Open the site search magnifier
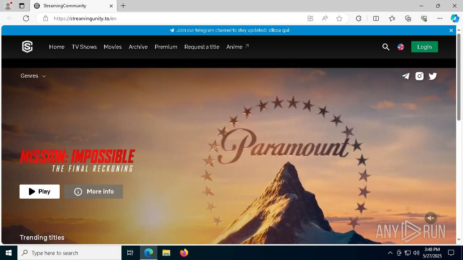This screenshot has width=463, height=260. click(x=386, y=47)
